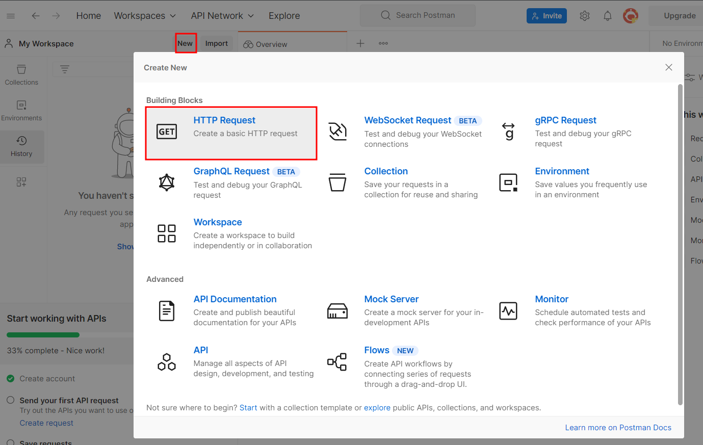Select the API Documentation link

point(235,299)
